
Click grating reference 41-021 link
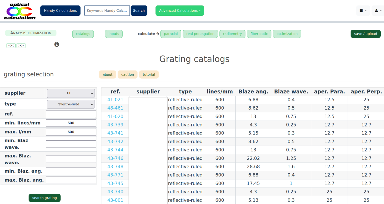[x=115, y=100]
